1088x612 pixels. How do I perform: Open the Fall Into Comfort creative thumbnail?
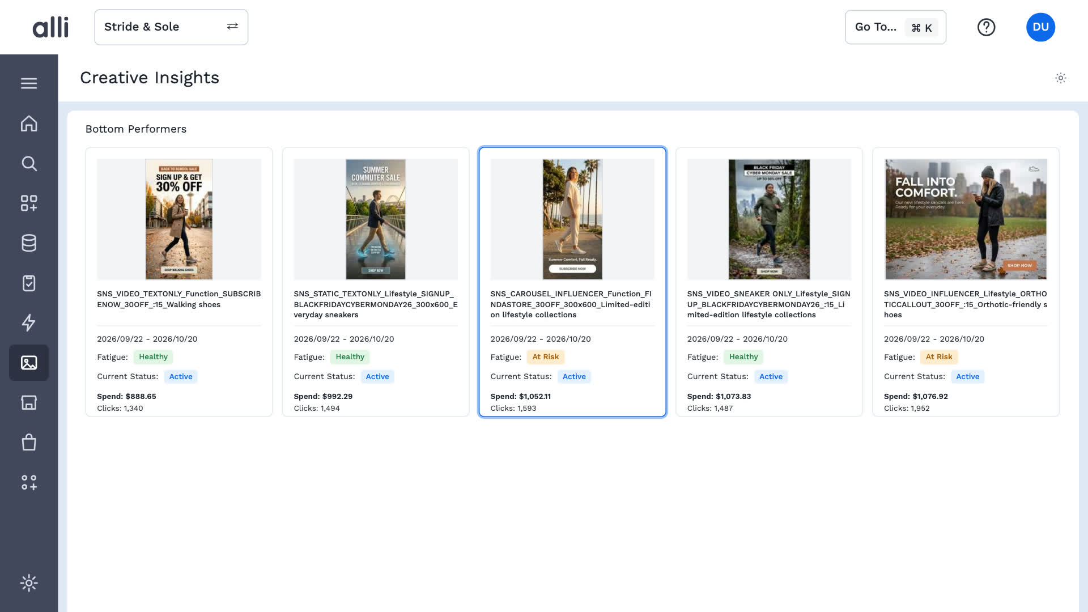pos(966,219)
